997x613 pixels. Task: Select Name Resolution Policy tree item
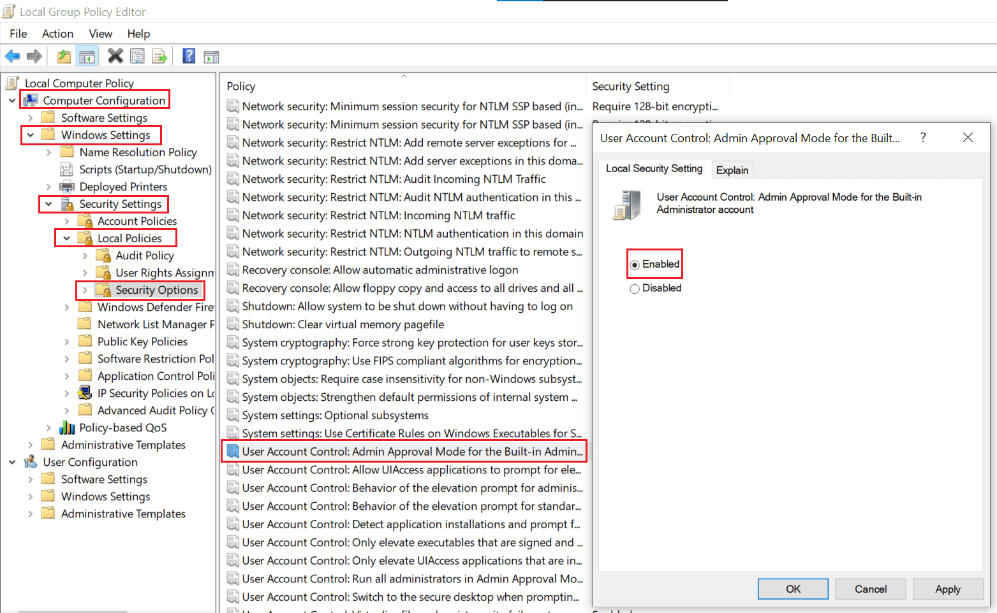(x=138, y=152)
